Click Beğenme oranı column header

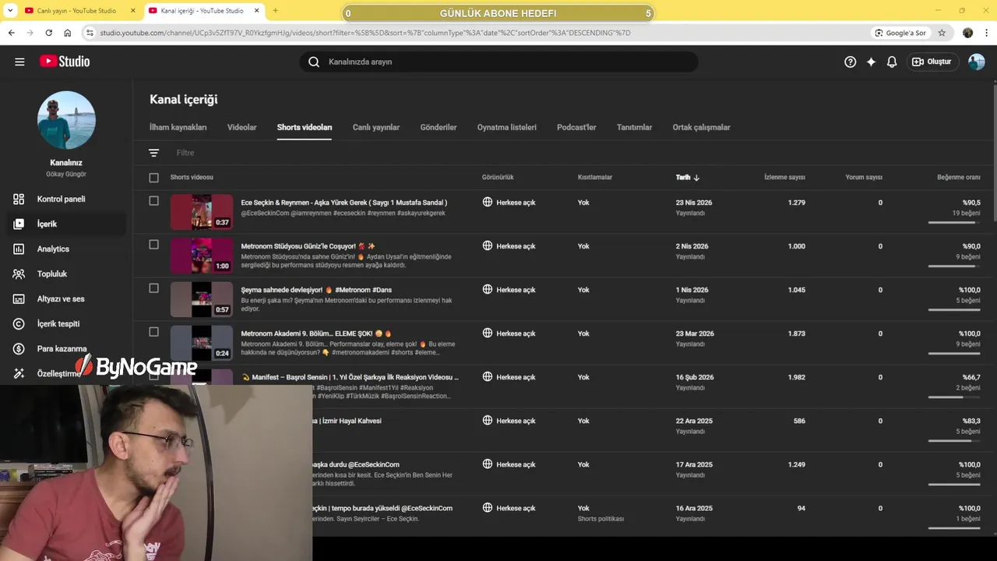coord(959,178)
